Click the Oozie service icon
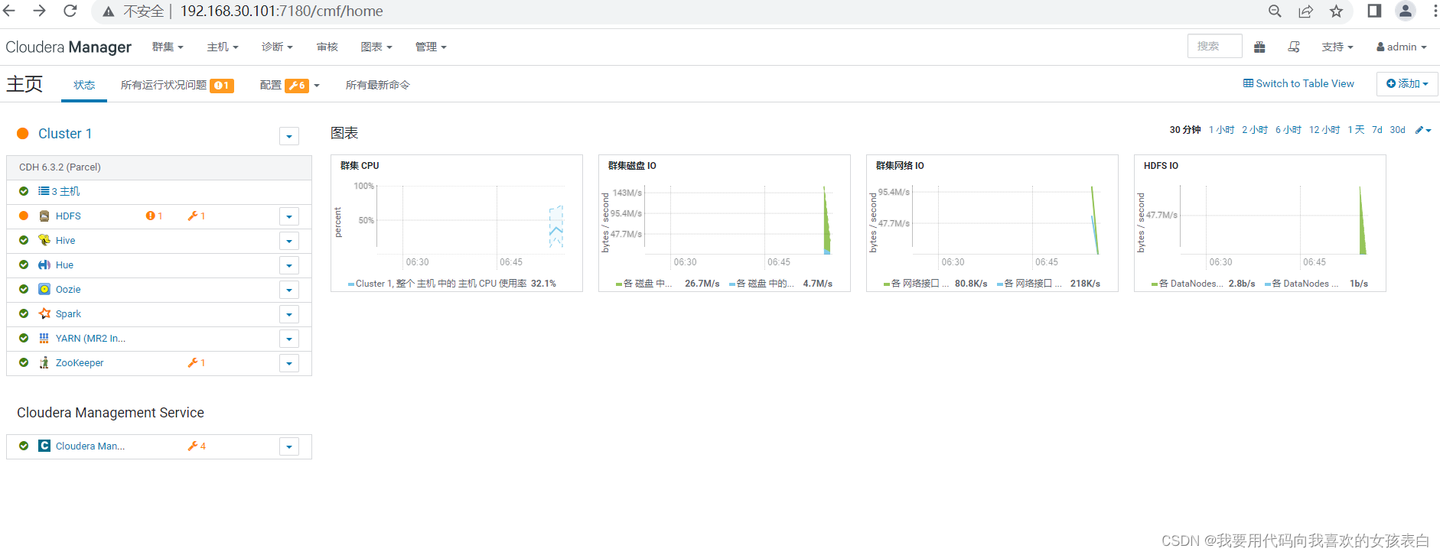This screenshot has width=1440, height=555. point(44,289)
